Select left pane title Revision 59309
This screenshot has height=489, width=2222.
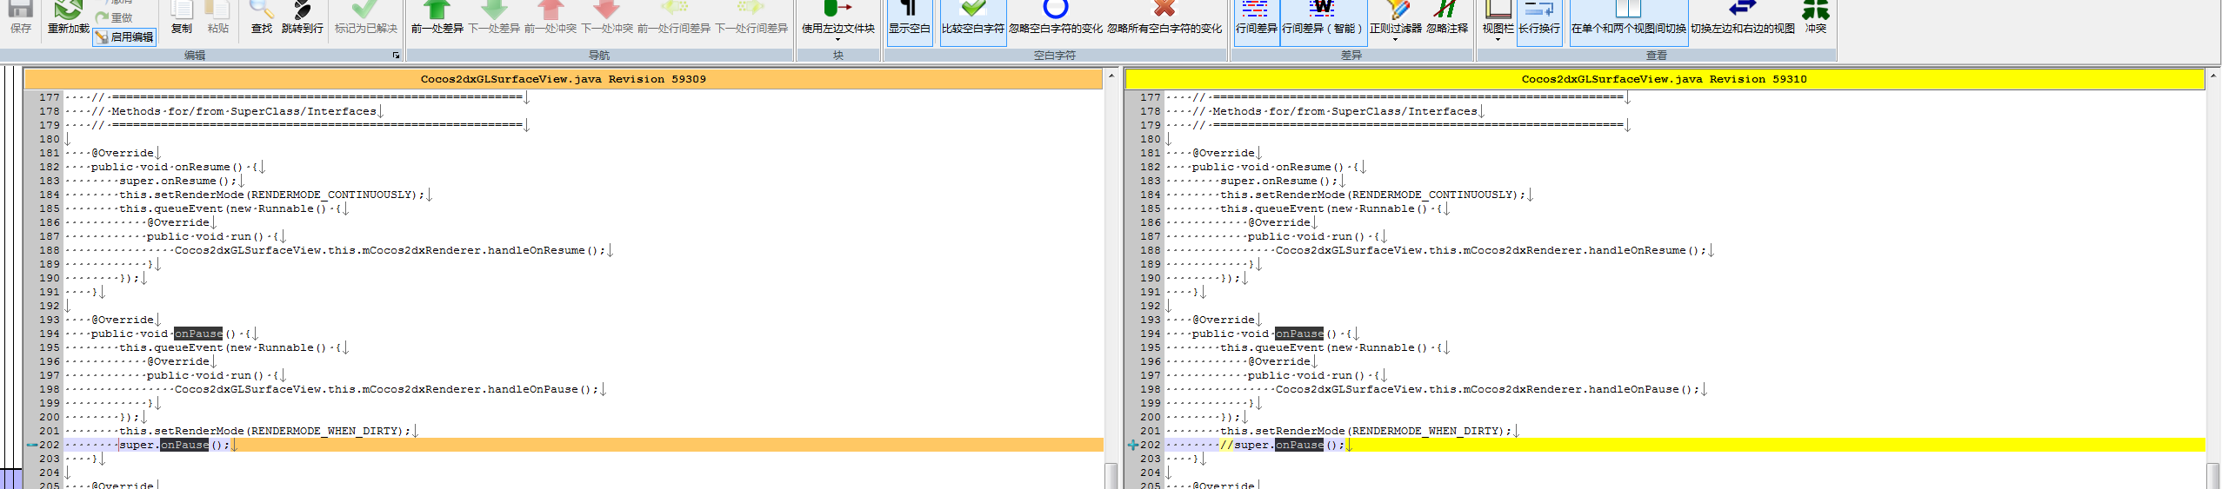(564, 79)
